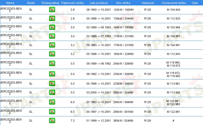
Task: Click the fuel icon in the M 112.943 row
Action: pyautogui.click(x=52, y=54)
